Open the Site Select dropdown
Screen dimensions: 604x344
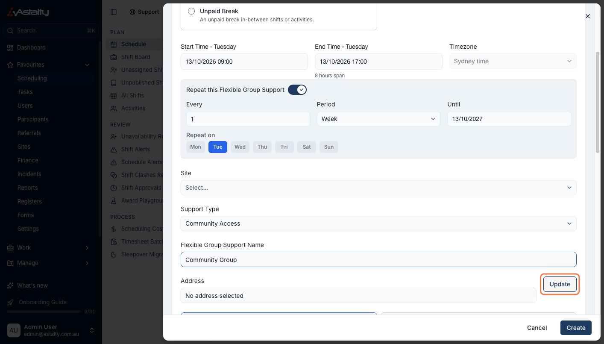click(x=378, y=188)
